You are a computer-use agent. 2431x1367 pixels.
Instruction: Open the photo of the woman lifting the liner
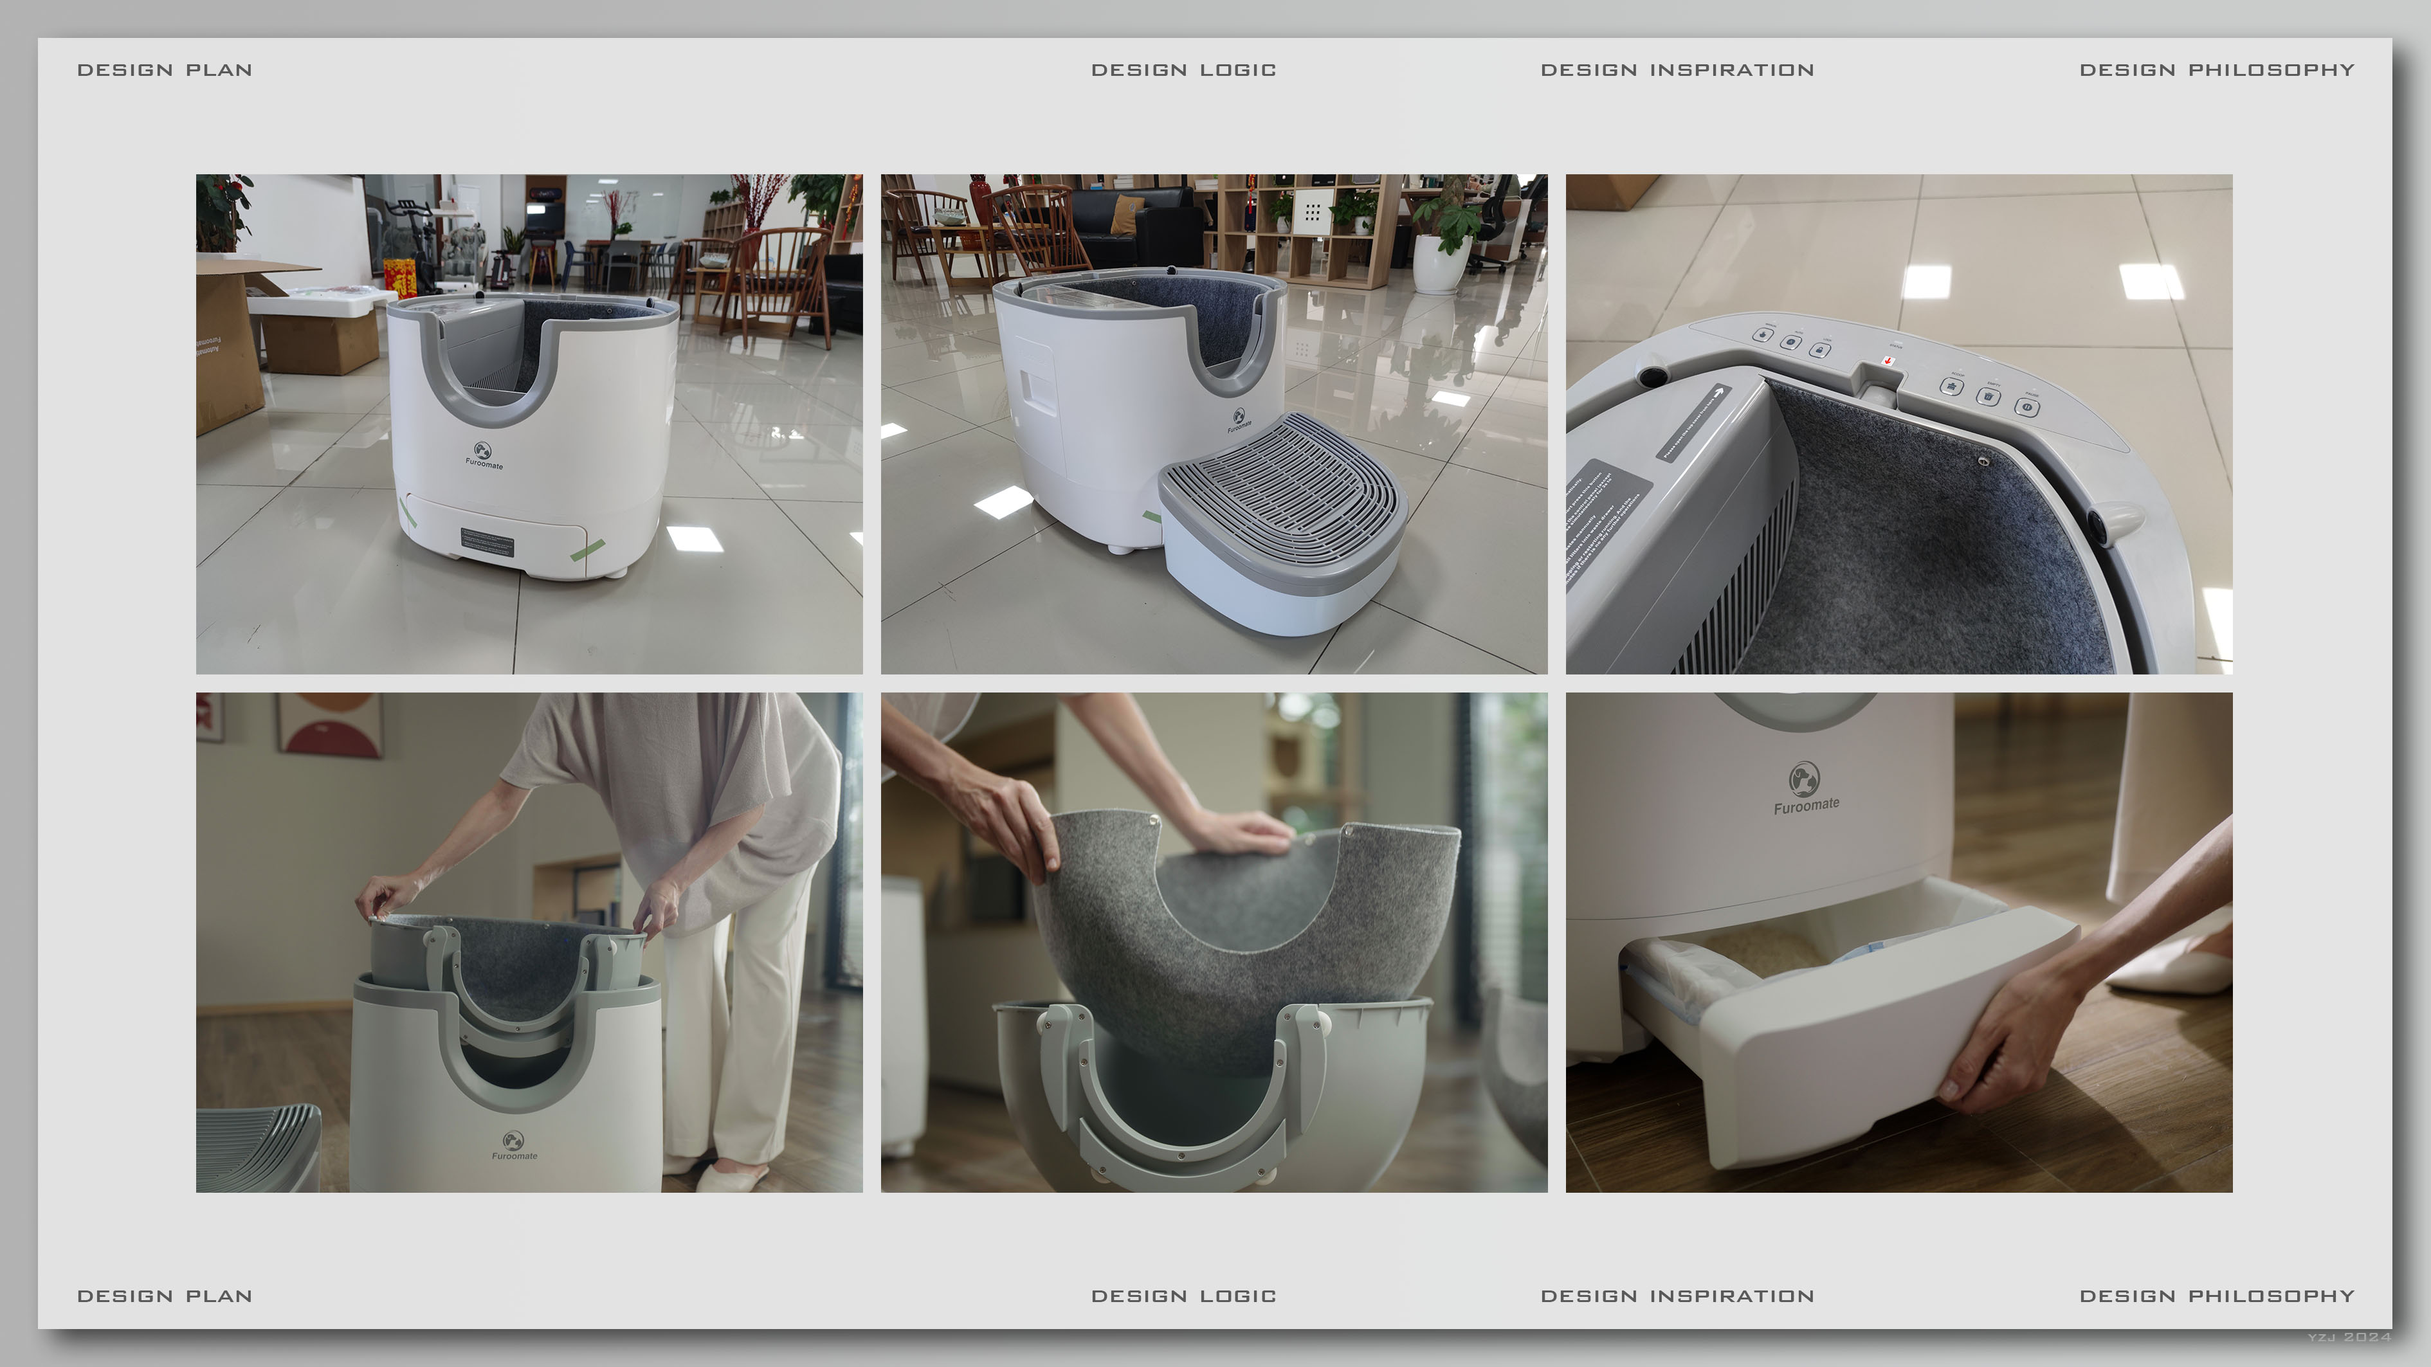point(529,943)
